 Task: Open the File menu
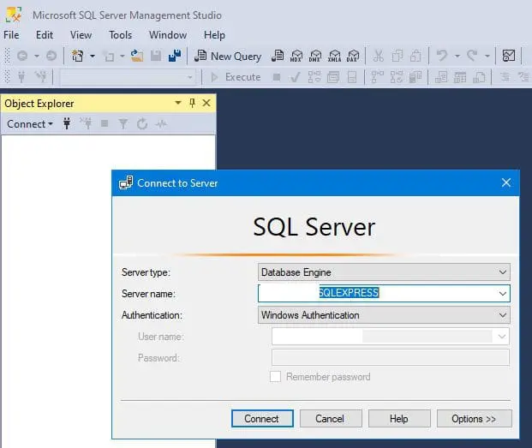point(11,35)
